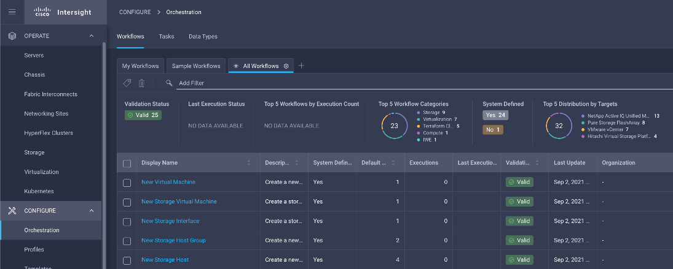Check the New Storage Interface row
Image resolution: width=673 pixels, height=269 pixels.
coord(127,222)
